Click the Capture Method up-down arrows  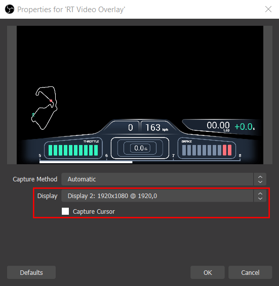pyautogui.click(x=260, y=179)
